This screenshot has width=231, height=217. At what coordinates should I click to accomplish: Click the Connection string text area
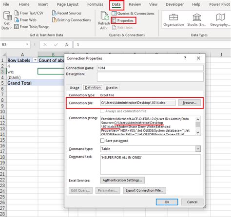tap(148, 126)
